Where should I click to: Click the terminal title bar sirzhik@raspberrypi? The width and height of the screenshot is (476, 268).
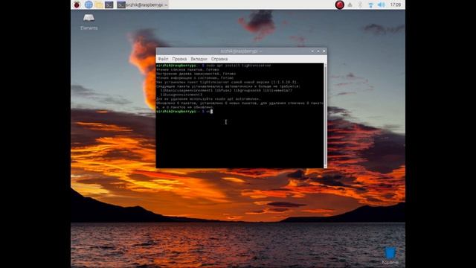tap(241, 51)
